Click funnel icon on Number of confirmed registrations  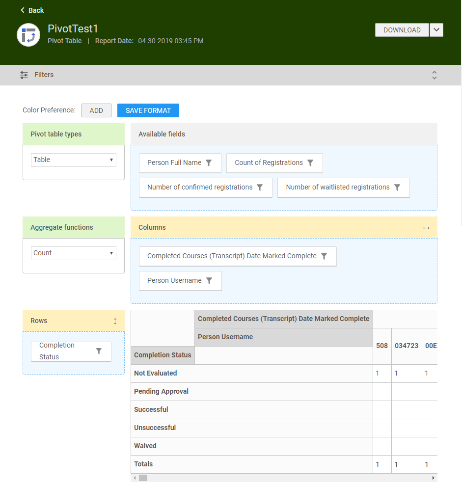point(260,187)
